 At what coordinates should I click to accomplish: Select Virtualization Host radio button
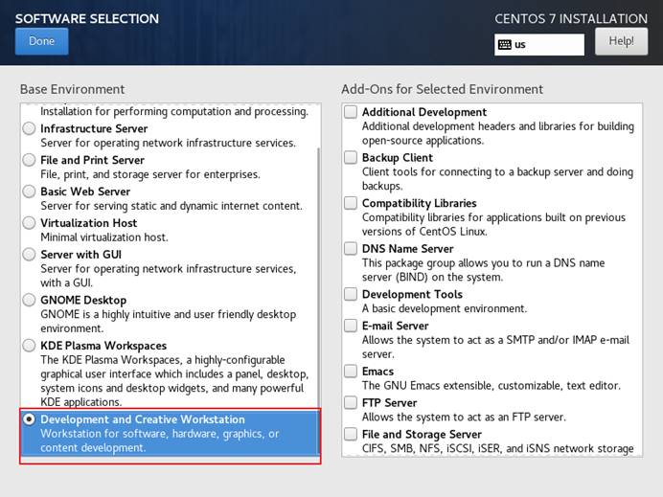pyautogui.click(x=29, y=223)
